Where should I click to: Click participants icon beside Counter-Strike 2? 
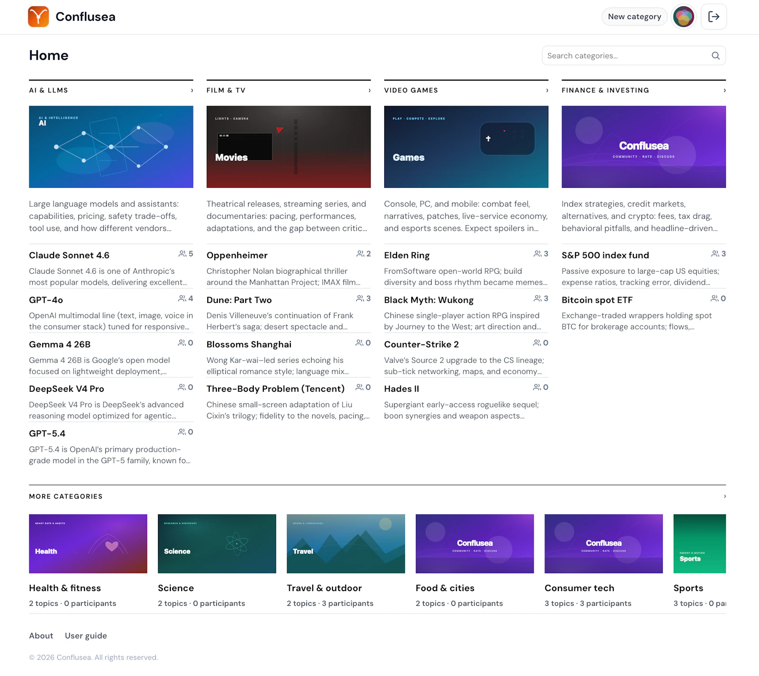[x=537, y=343]
